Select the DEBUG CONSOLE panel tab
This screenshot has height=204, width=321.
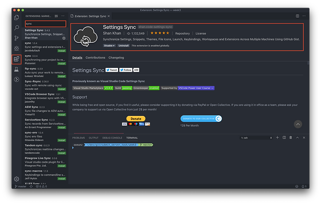112,138
